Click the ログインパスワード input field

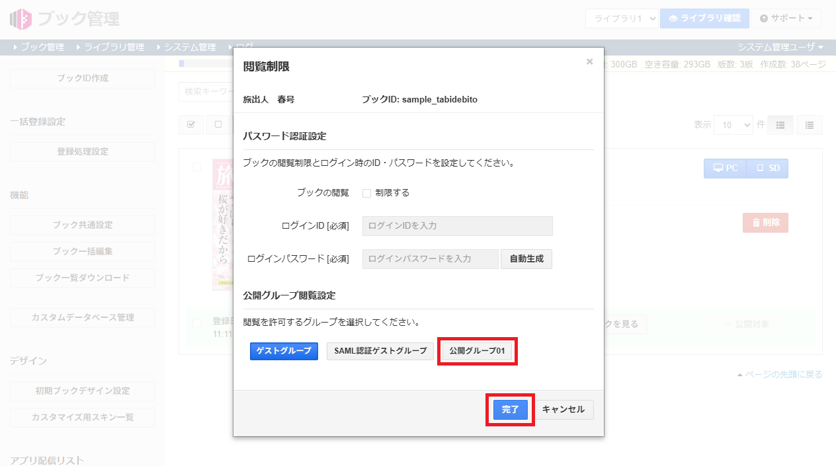(430, 259)
